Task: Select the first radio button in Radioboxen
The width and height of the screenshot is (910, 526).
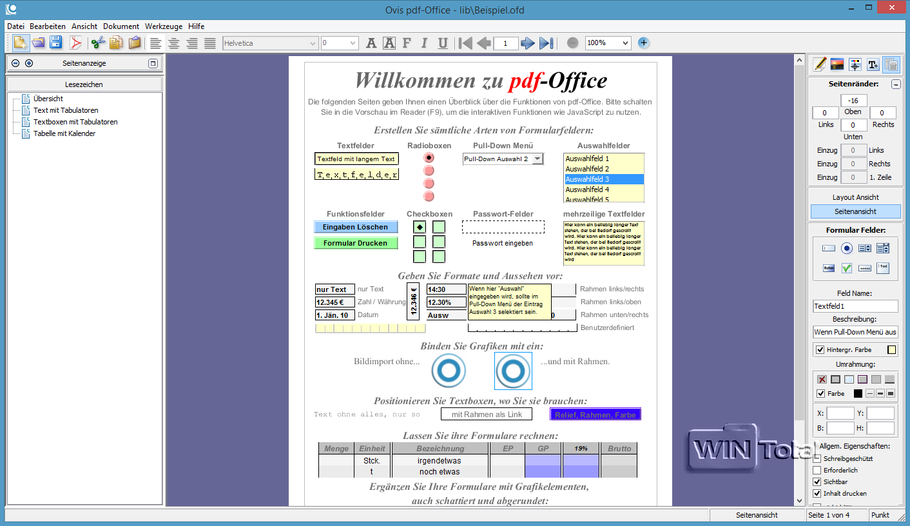Action: pos(429,158)
